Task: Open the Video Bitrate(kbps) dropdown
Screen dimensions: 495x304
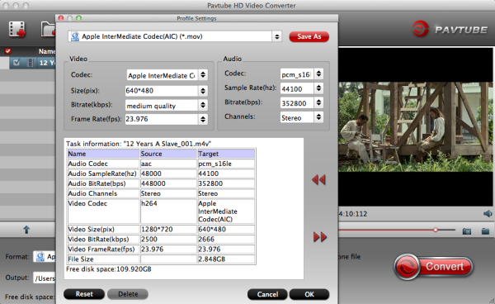Action: 203,105
